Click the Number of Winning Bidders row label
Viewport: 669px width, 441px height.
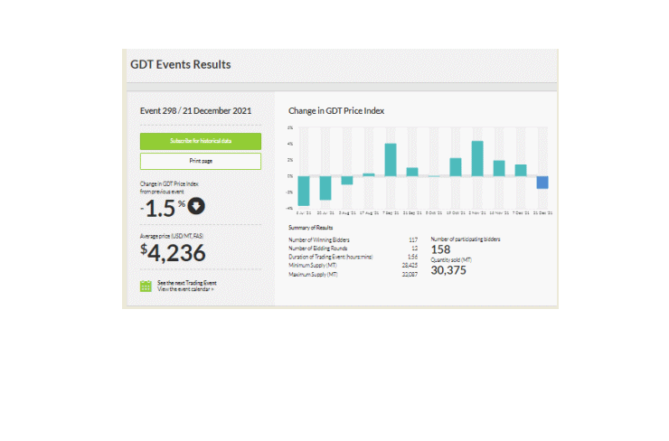point(319,240)
